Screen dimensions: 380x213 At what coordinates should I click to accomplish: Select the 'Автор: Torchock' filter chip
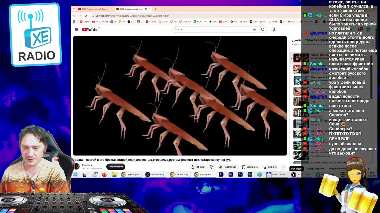(x=315, y=169)
